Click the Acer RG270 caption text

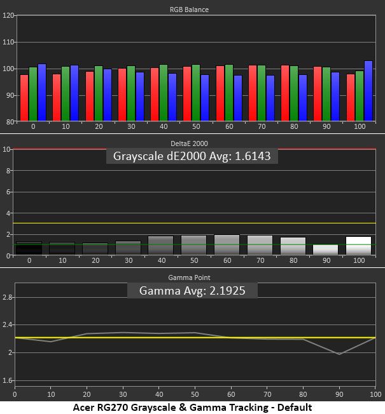click(x=192, y=408)
